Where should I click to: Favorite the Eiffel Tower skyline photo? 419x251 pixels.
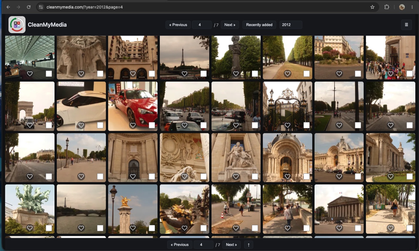click(x=184, y=74)
